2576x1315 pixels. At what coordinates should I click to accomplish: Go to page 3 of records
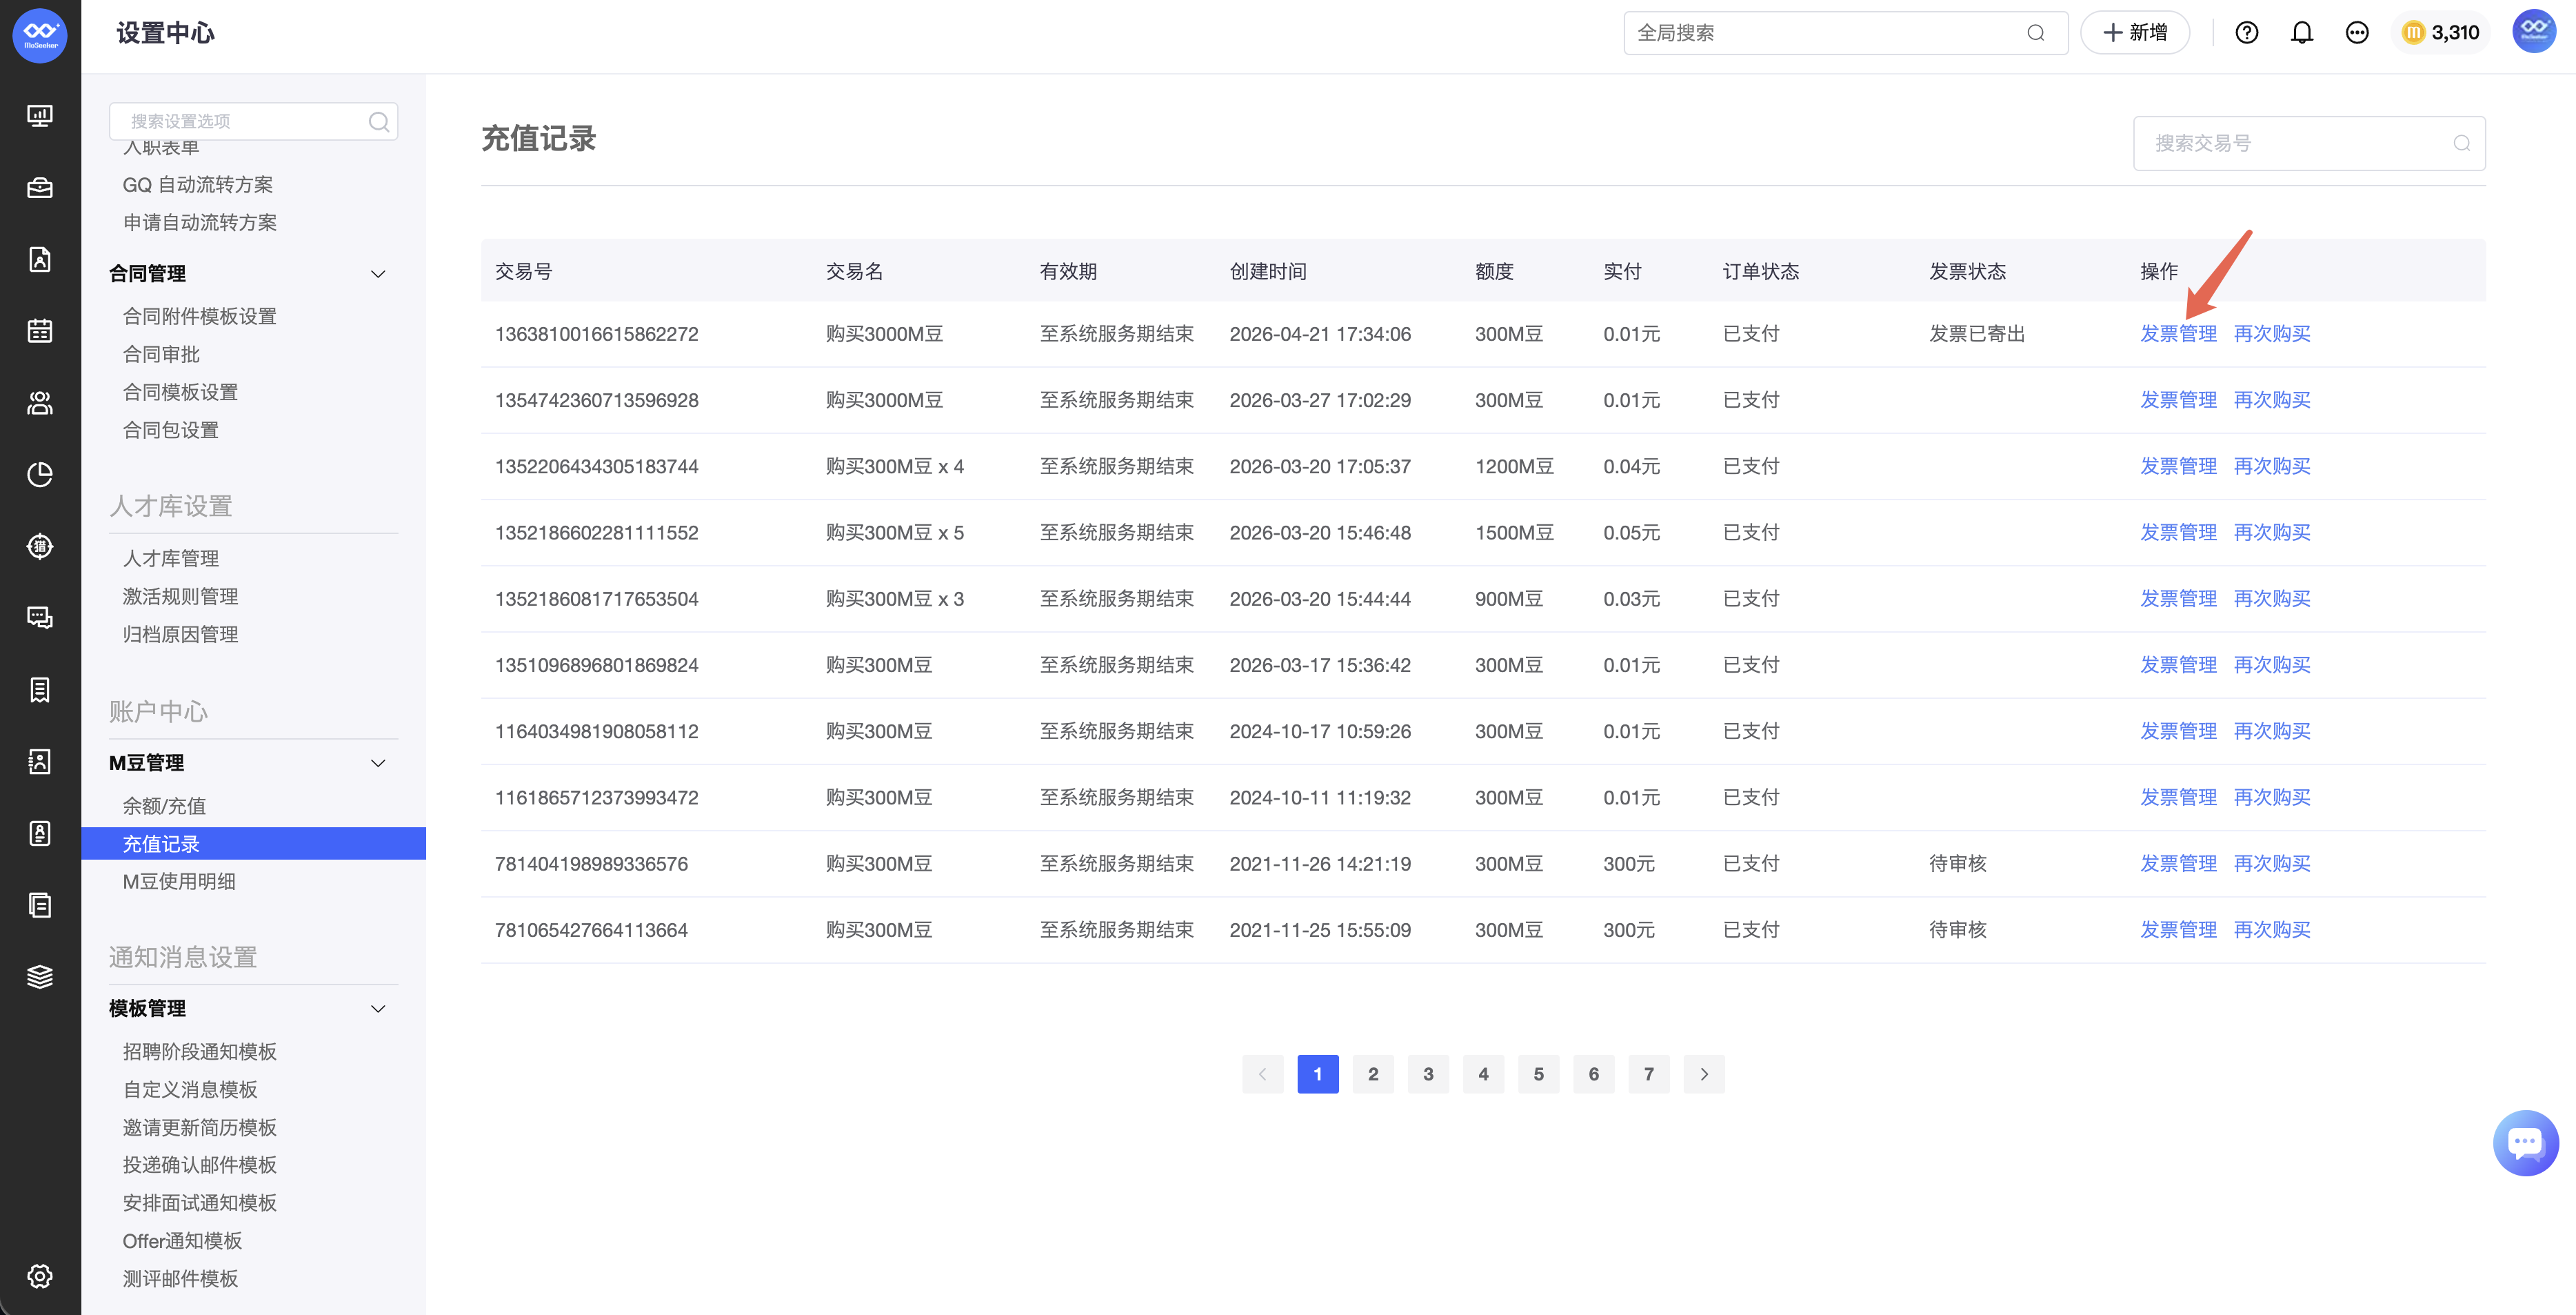tap(1427, 1074)
